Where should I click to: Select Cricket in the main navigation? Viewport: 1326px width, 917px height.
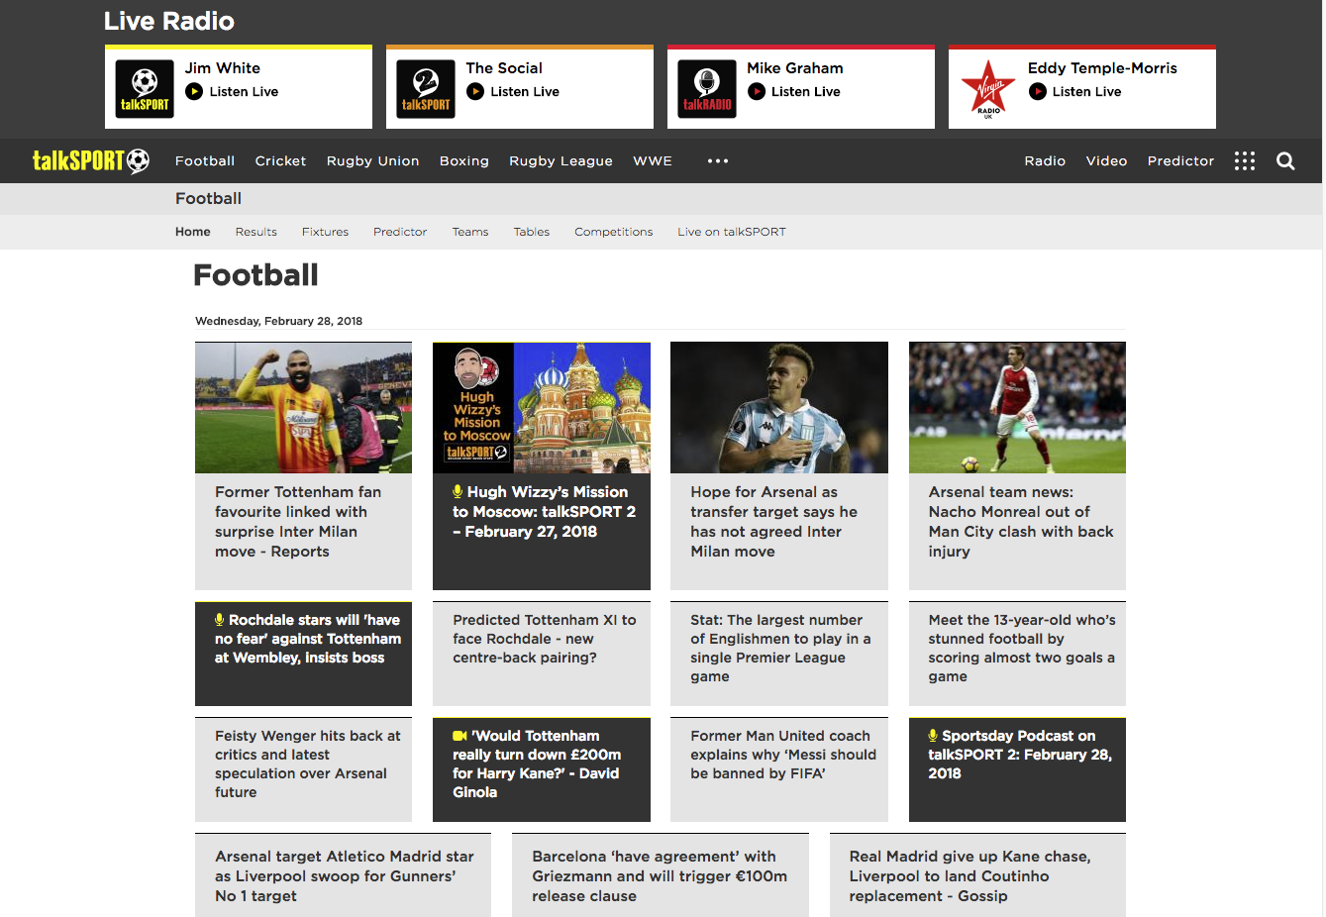tap(280, 160)
